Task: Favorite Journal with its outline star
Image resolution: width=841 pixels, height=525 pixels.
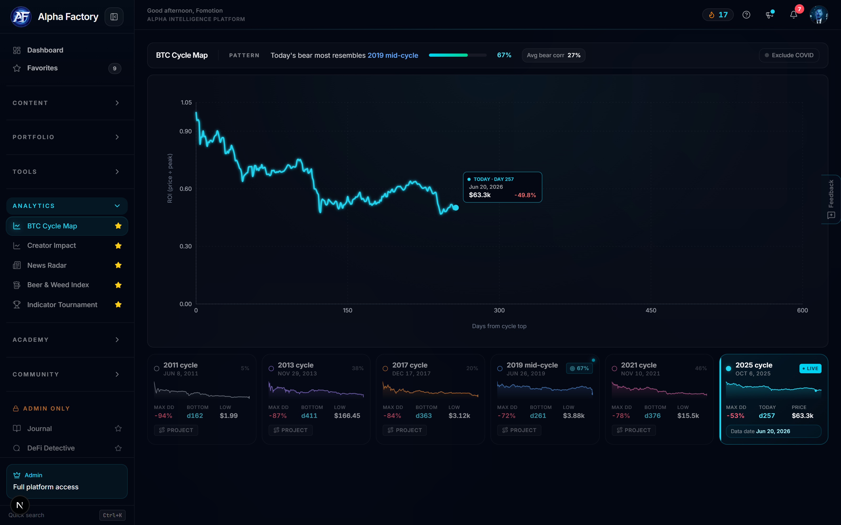Action: (118, 428)
